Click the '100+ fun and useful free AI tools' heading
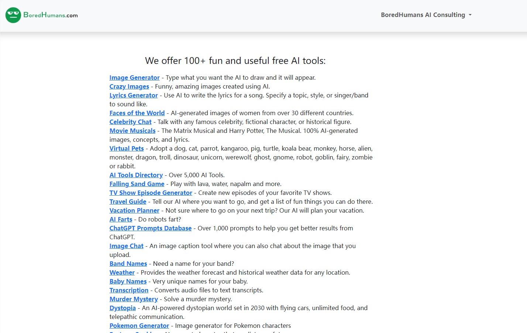This screenshot has width=527, height=333. 235,61
